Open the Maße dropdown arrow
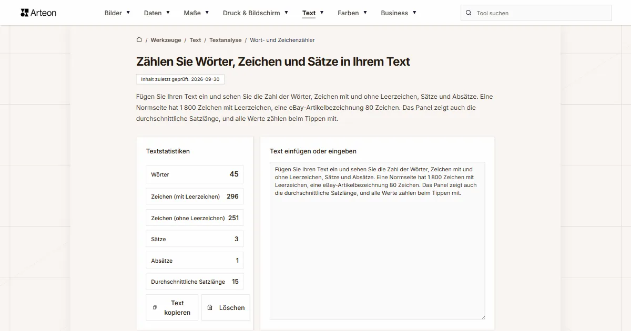The width and height of the screenshot is (631, 331). coord(207,13)
